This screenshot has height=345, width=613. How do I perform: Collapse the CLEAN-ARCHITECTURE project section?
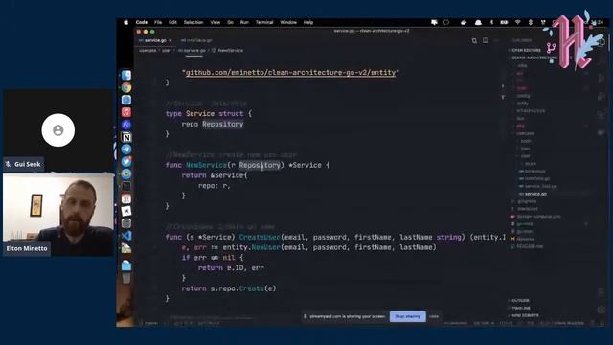533,57
